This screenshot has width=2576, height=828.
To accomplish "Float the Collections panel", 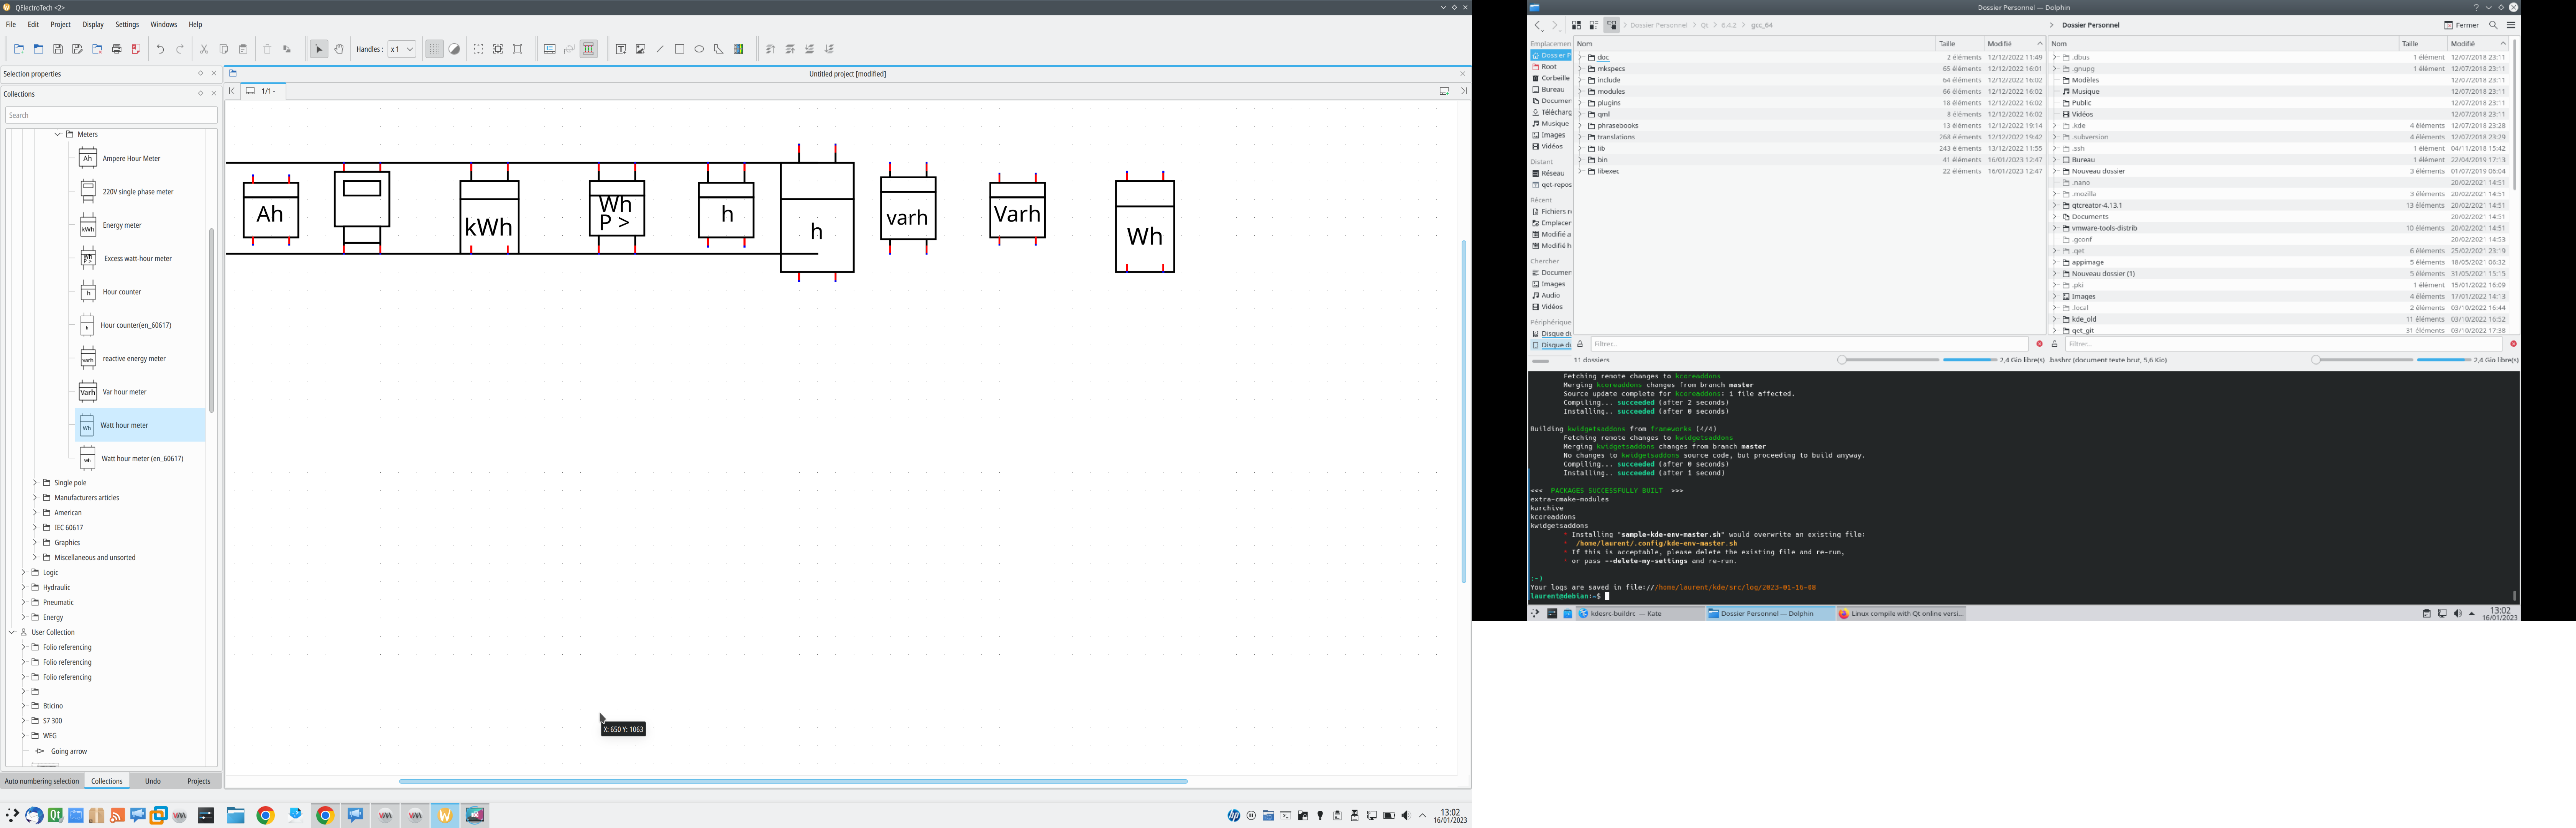I will tap(201, 94).
